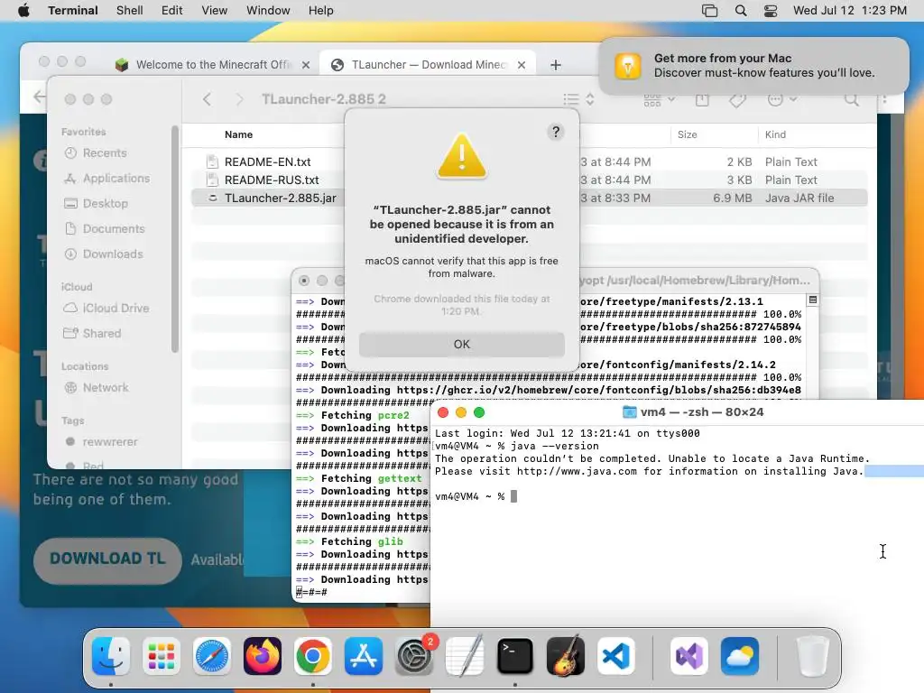This screenshot has width=924, height=693.
Task: Open the App Store Dock icon
Action: [364, 656]
